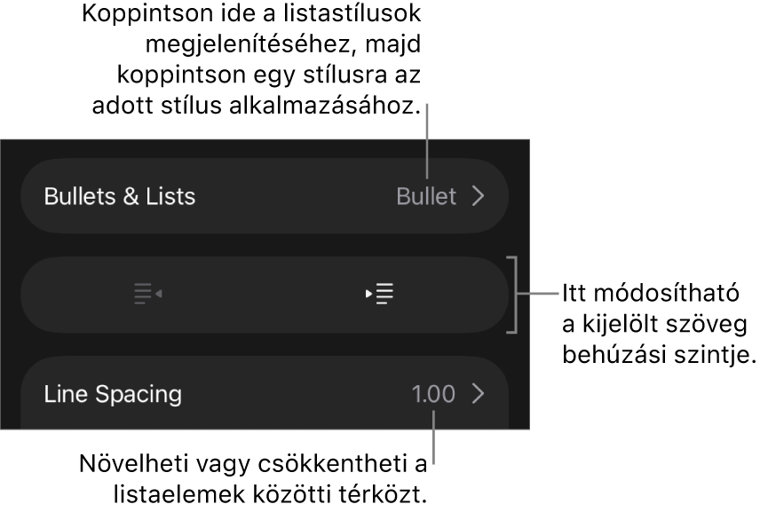Image resolution: width=768 pixels, height=512 pixels.
Task: Expand the Line Spacing chevron arrow
Action: 479,394
